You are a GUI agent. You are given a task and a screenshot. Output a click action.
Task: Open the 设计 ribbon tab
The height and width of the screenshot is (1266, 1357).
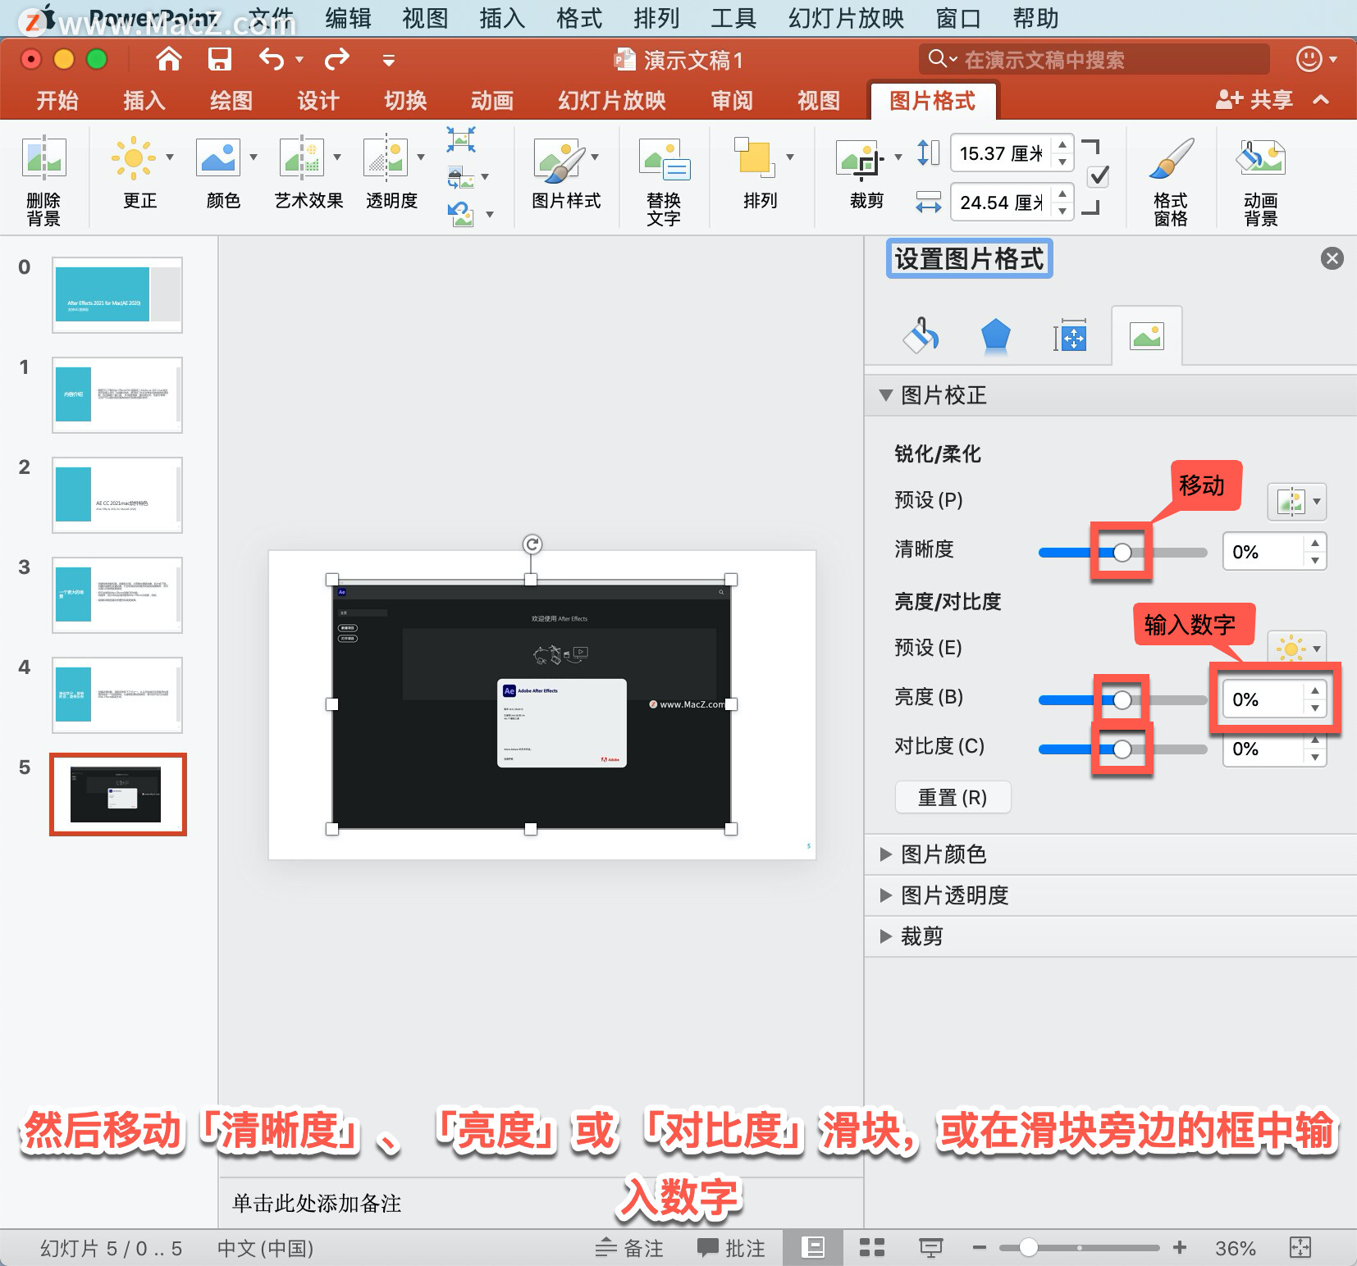pos(318,101)
